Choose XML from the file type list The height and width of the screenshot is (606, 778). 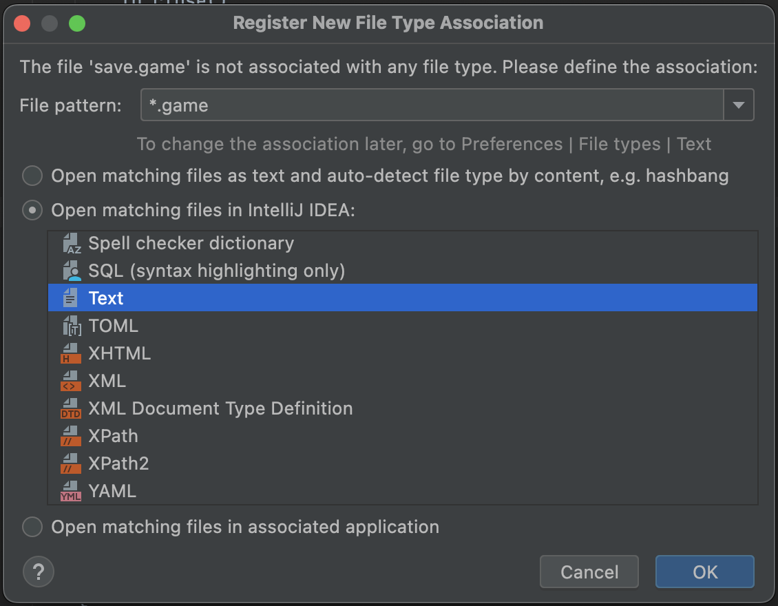point(107,381)
